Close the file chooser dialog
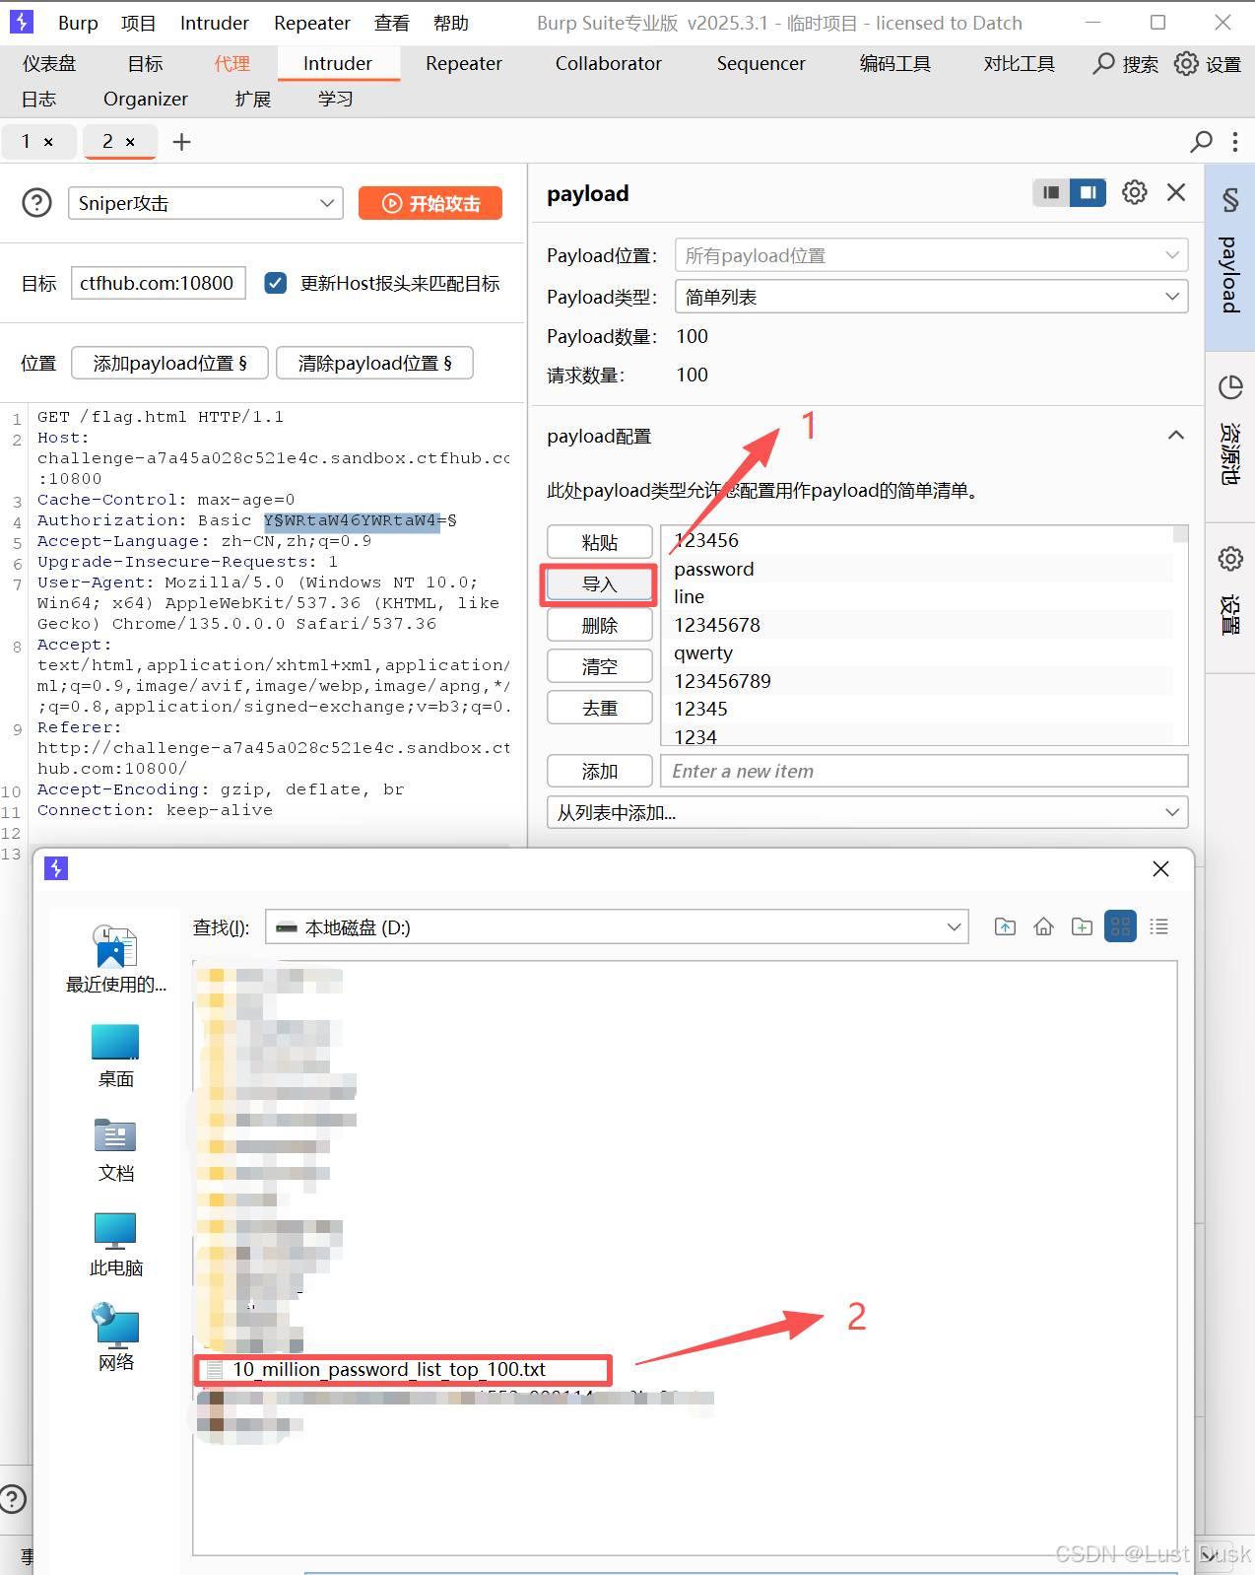The image size is (1255, 1575). point(1160,868)
